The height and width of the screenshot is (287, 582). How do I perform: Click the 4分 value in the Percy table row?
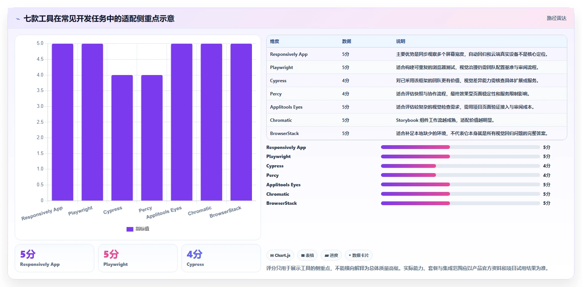click(346, 94)
